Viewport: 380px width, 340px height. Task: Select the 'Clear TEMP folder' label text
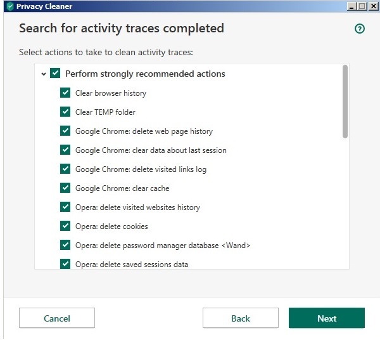point(105,112)
